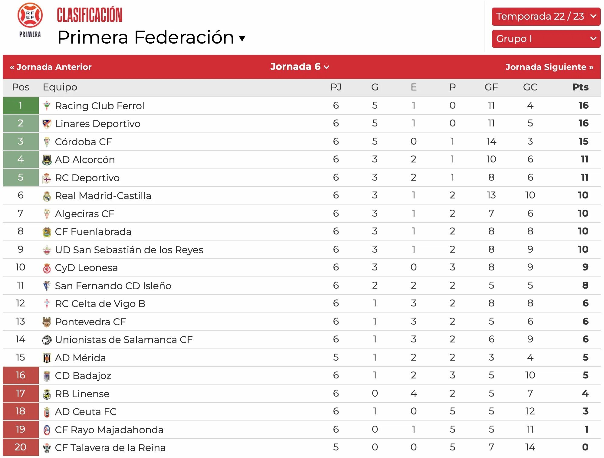The height and width of the screenshot is (458, 604).
Task: Click the AD Mérida crest icon
Action: click(x=47, y=358)
